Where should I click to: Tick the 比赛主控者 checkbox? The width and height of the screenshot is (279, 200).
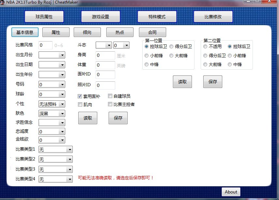(110, 105)
